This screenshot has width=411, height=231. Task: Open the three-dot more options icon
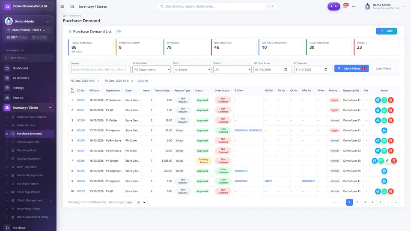tap(354, 6)
